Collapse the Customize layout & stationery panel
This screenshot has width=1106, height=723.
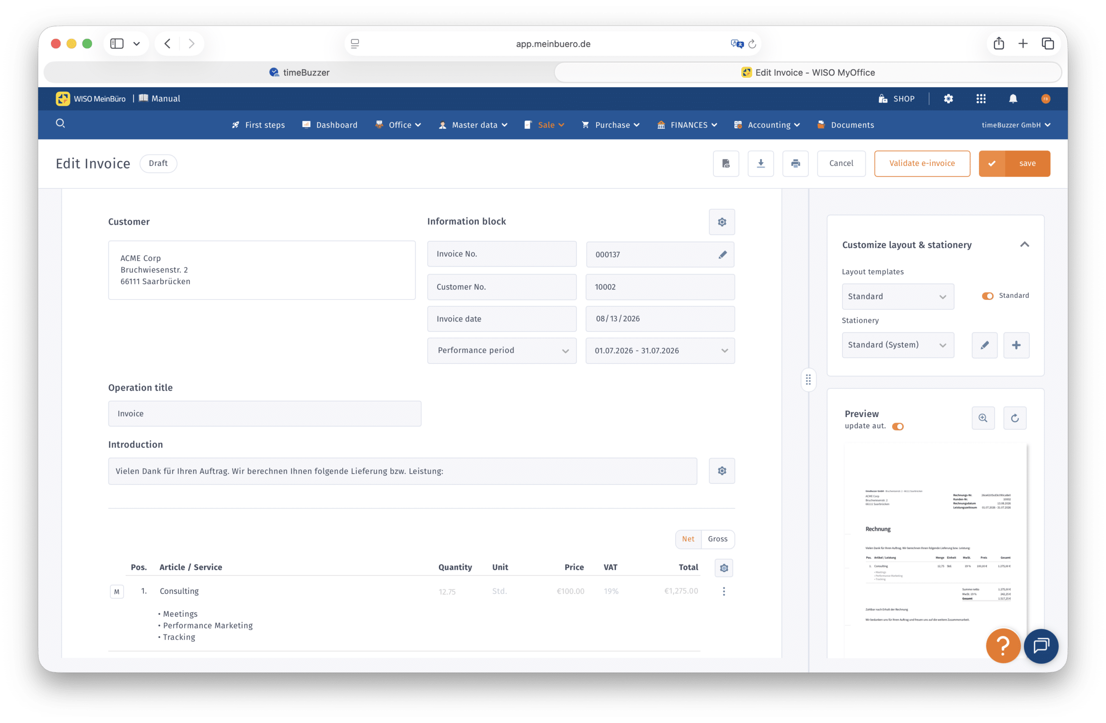point(1024,245)
